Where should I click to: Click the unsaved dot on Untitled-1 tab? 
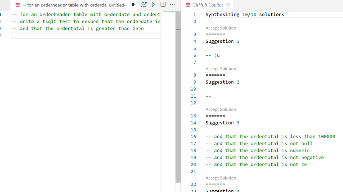[x=133, y=5]
